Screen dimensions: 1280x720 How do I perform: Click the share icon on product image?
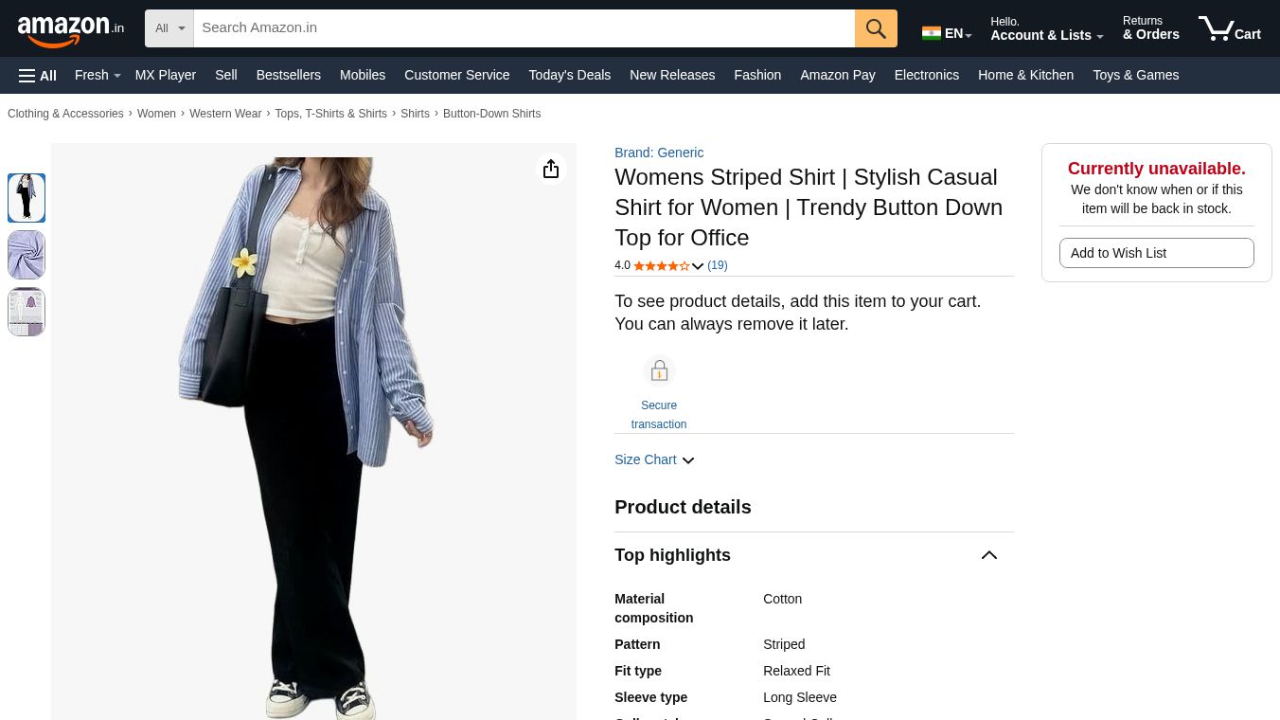point(551,170)
